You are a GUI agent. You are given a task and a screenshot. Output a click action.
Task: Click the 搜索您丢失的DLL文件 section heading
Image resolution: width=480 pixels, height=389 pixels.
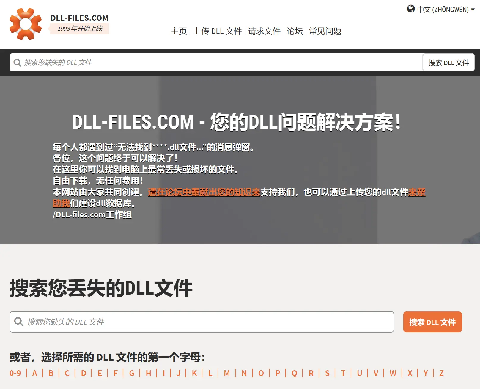point(101,288)
